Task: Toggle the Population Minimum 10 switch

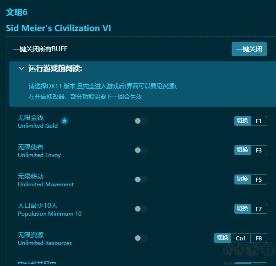Action: pyautogui.click(x=141, y=209)
